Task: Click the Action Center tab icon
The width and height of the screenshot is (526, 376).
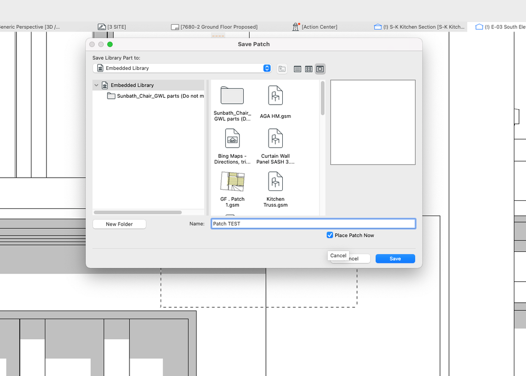Action: [295, 27]
